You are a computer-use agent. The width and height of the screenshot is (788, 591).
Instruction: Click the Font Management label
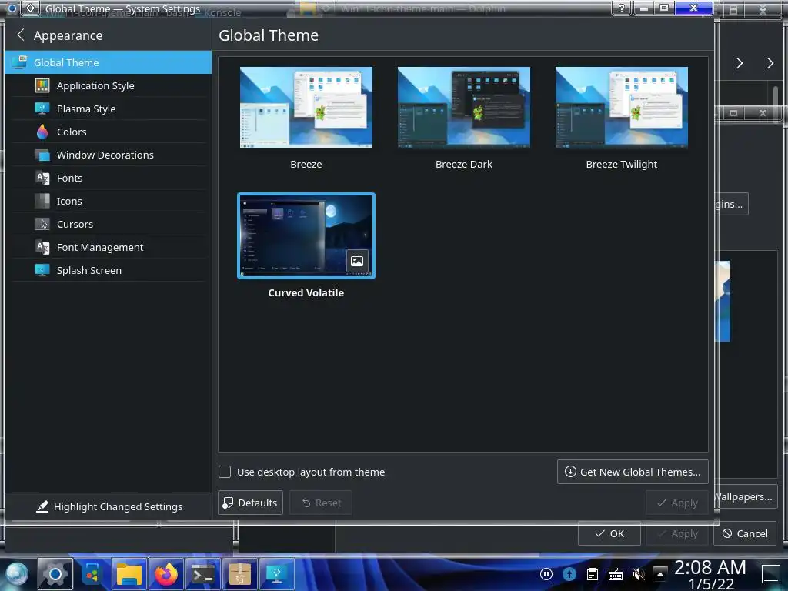pyautogui.click(x=100, y=247)
